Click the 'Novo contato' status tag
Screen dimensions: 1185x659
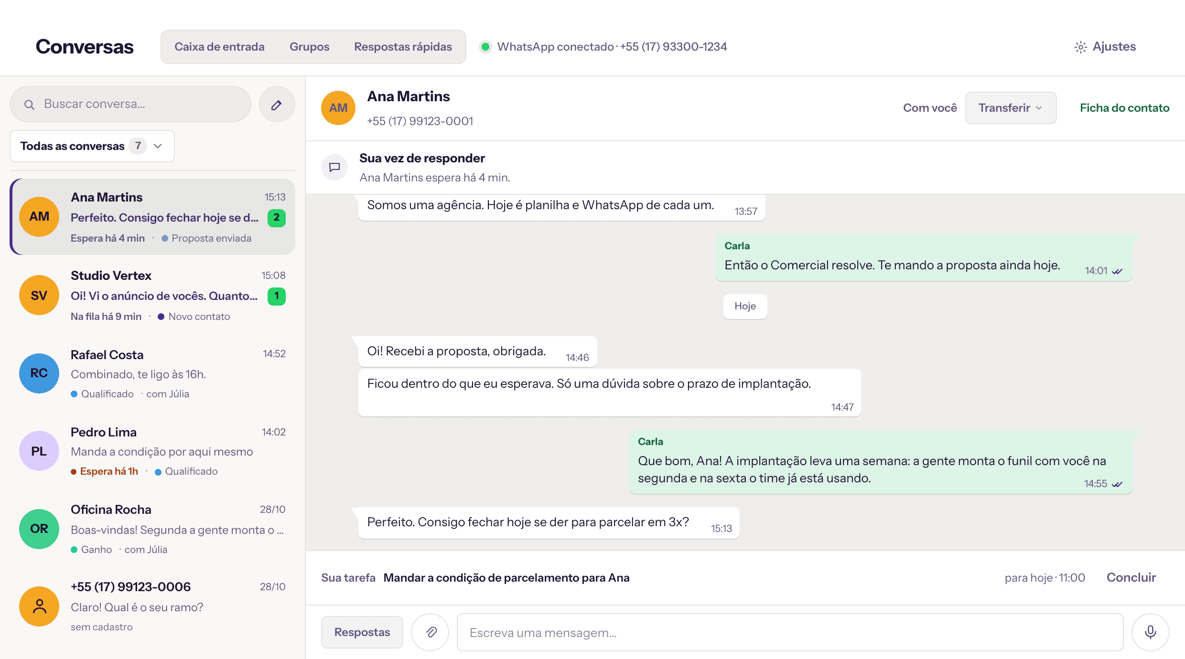click(x=194, y=317)
